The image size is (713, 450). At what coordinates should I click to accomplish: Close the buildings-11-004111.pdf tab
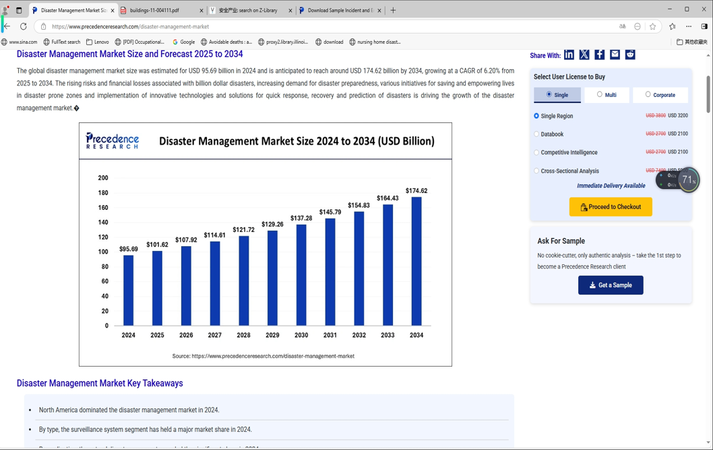(x=201, y=11)
